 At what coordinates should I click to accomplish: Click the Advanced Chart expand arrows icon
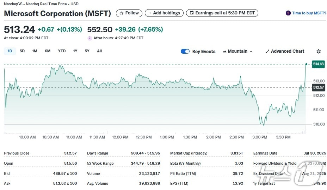coord(267,51)
